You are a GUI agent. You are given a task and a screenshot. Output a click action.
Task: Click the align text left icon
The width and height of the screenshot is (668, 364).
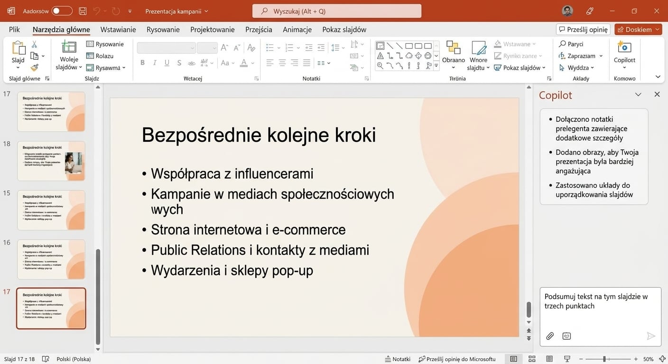click(270, 63)
